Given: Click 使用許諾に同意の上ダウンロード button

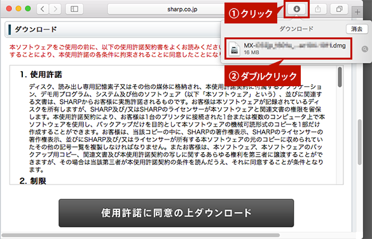Looking at the screenshot, I should click(176, 213).
